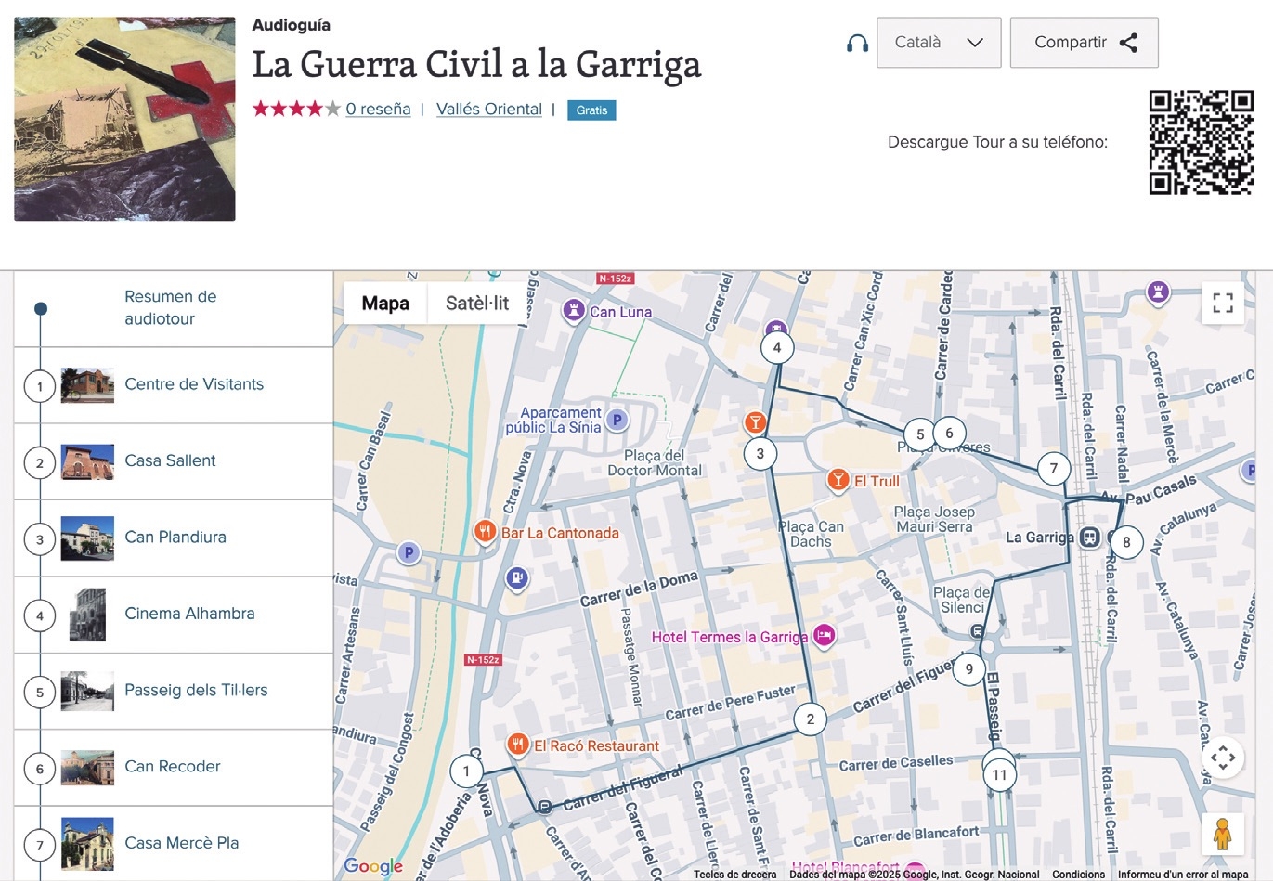Switch to the Satèl·lit map view
Screen dimensions: 1273x881
tap(476, 304)
